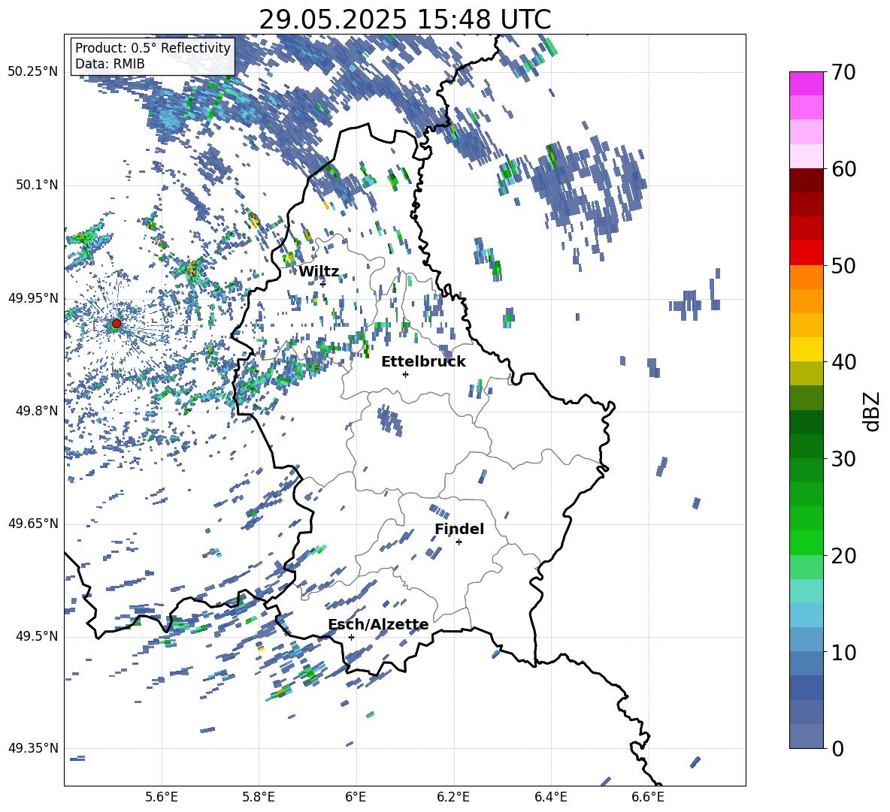Click the 49.5°N latitude label
The height and width of the screenshot is (812, 890).
[x=36, y=636]
